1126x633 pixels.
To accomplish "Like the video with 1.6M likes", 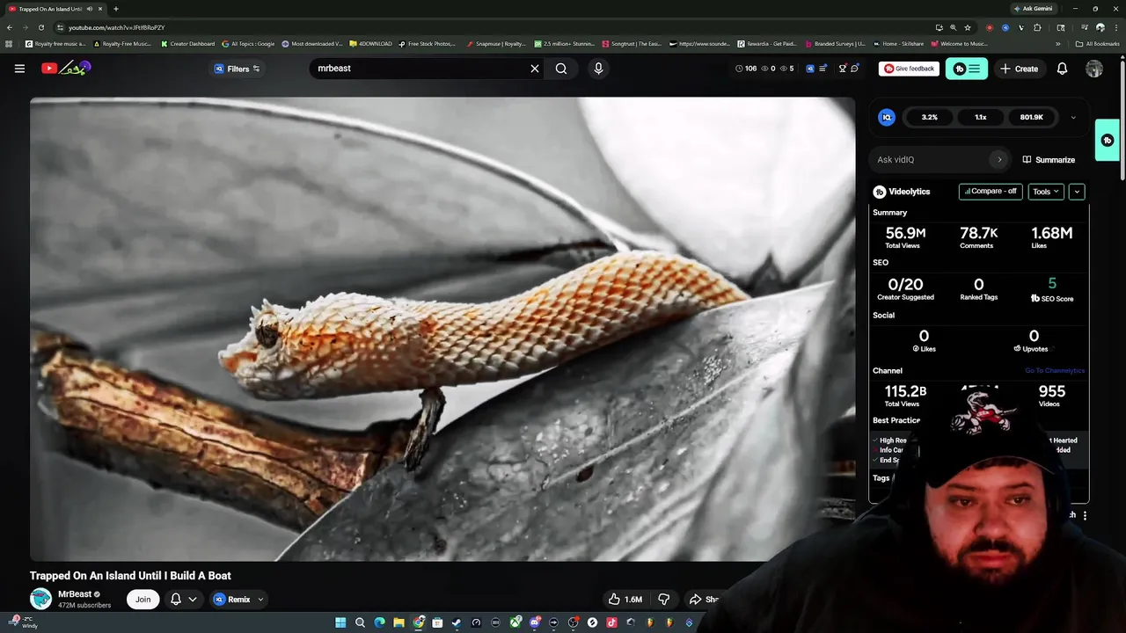I will pos(625,600).
